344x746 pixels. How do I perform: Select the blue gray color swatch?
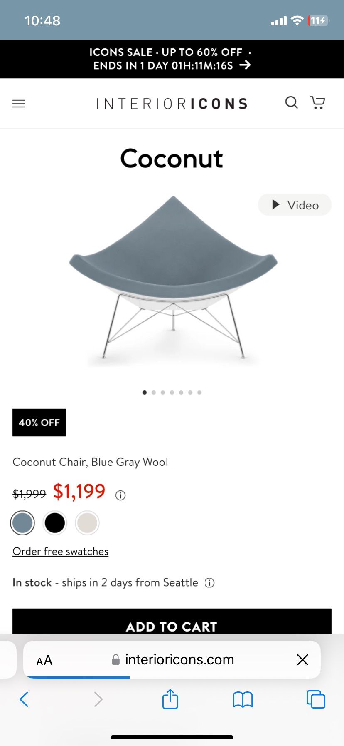click(22, 523)
